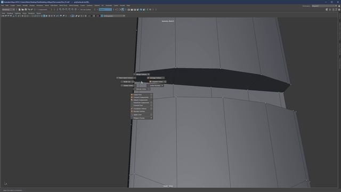Click the Select Camera icon in panel toolbar
This screenshot has width=341, height=192.
[3, 16]
